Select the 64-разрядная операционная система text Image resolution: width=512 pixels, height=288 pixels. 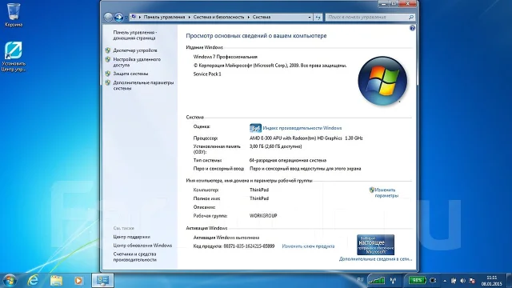288,160
